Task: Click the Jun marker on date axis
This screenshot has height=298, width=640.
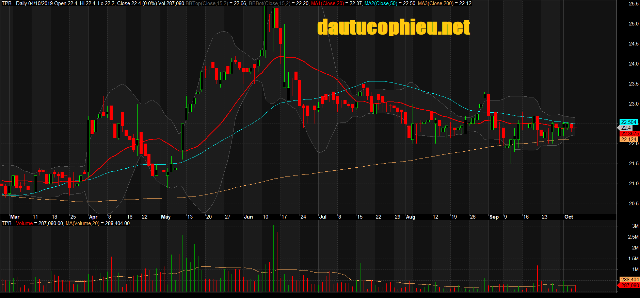Action: click(x=248, y=217)
